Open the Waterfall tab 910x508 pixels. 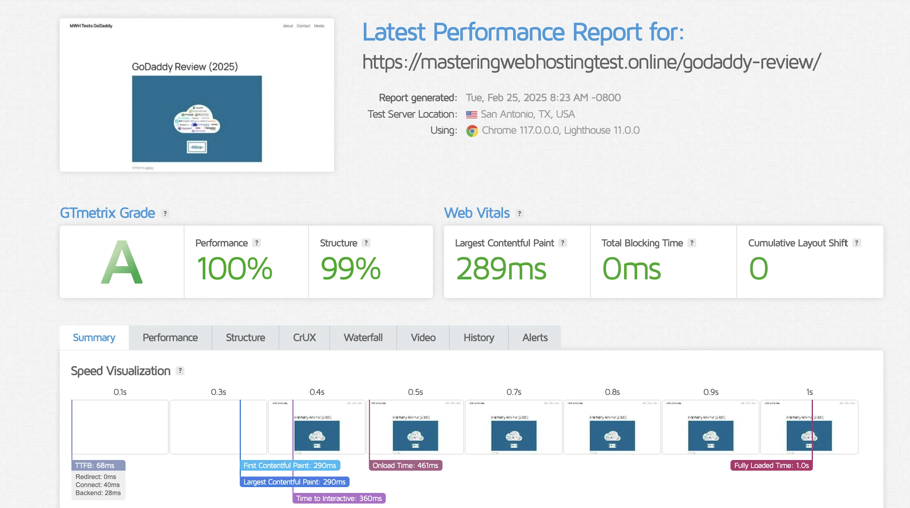363,337
